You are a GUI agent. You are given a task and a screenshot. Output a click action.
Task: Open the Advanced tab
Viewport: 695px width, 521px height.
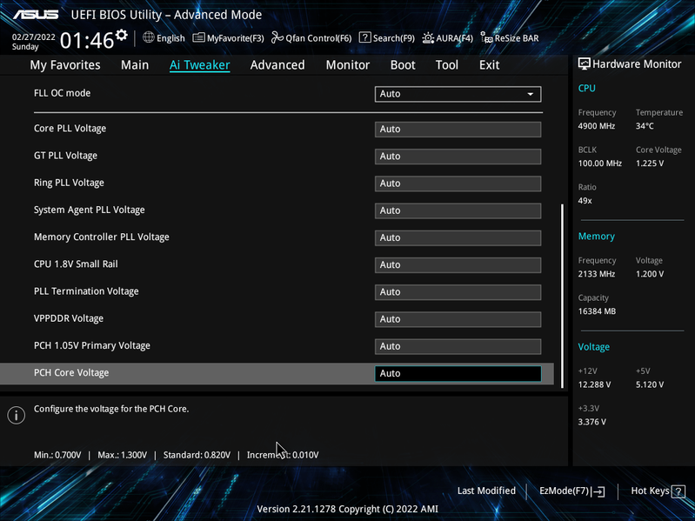click(277, 65)
